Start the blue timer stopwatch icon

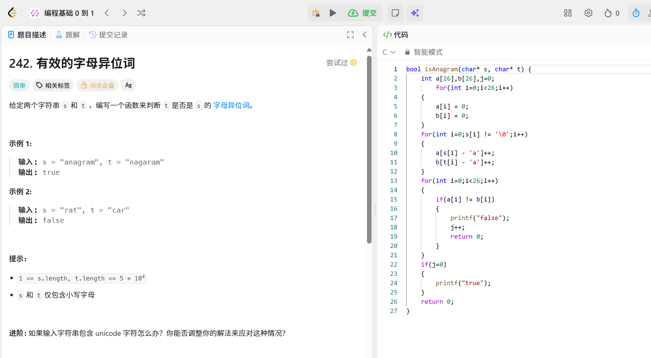[636, 13]
